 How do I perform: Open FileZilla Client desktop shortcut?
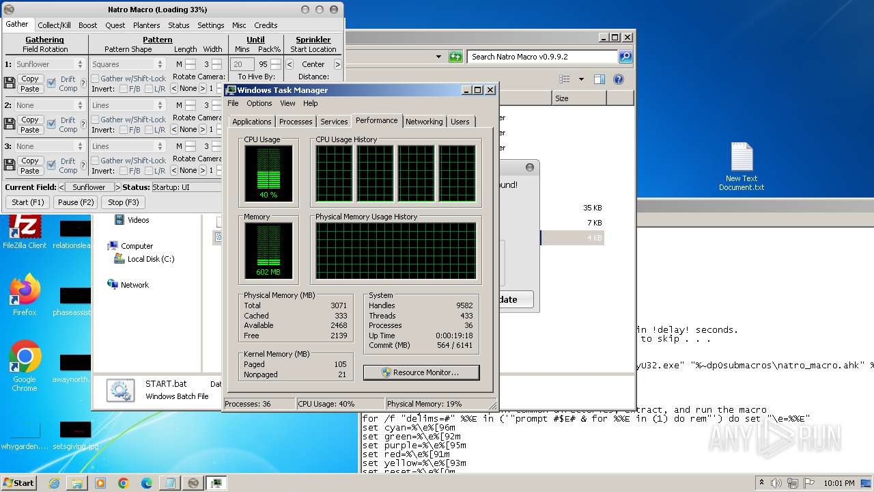tap(25, 232)
